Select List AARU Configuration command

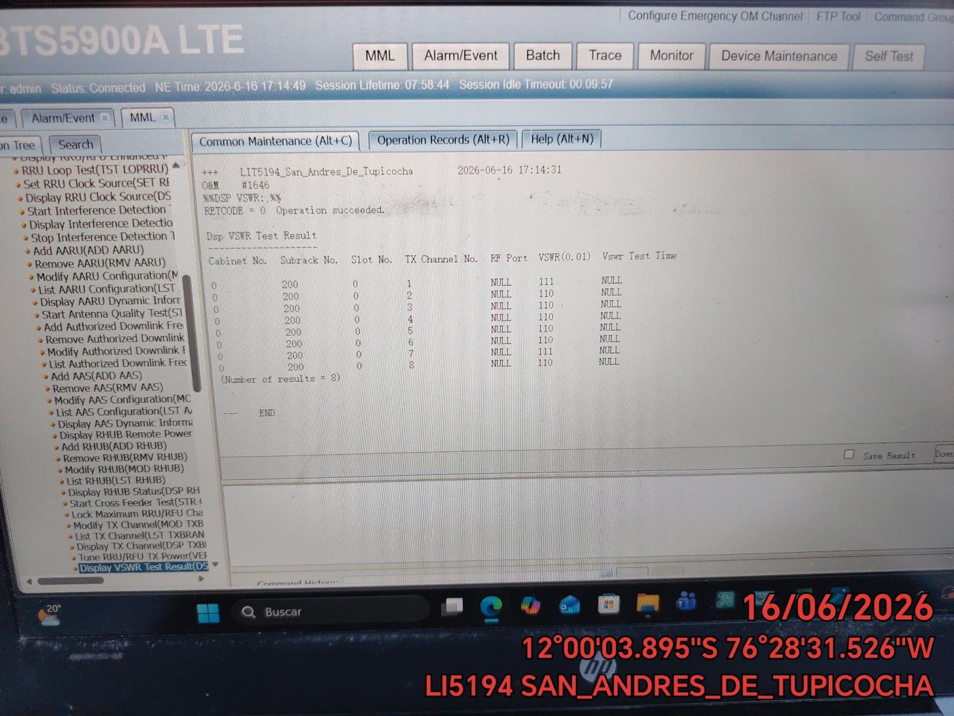point(107,289)
